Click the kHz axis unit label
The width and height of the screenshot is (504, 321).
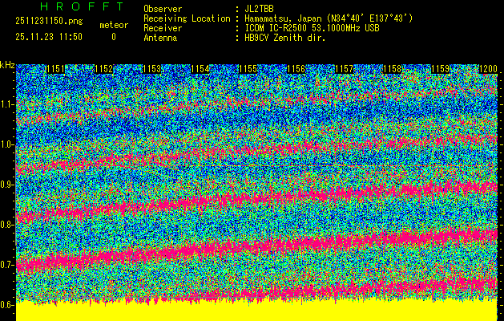7,65
